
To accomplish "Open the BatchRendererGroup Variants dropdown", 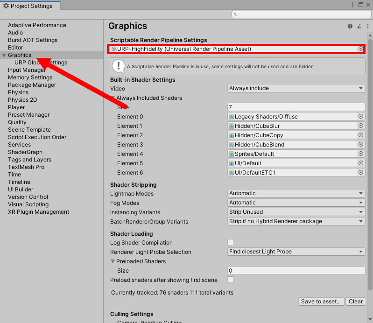I will pos(296,221).
